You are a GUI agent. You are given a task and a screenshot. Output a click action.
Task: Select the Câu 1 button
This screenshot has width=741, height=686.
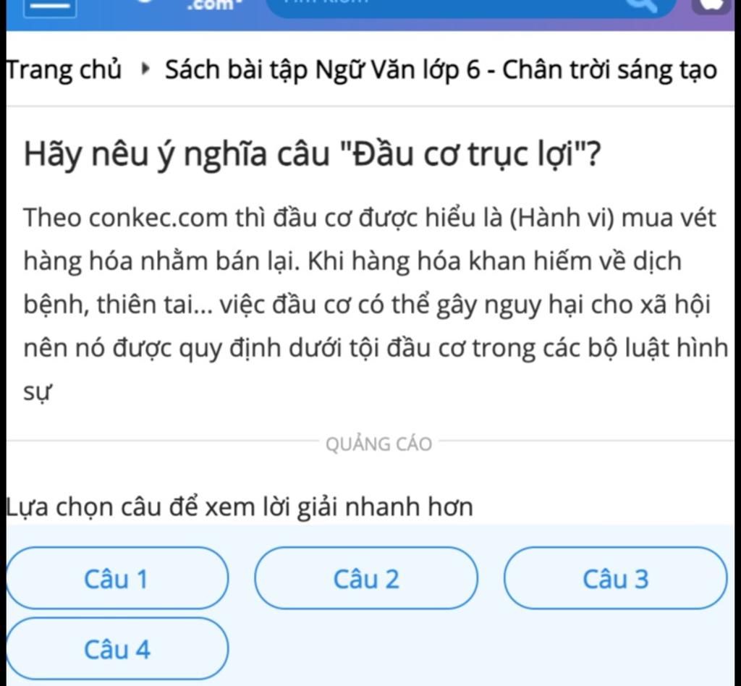pos(117,577)
